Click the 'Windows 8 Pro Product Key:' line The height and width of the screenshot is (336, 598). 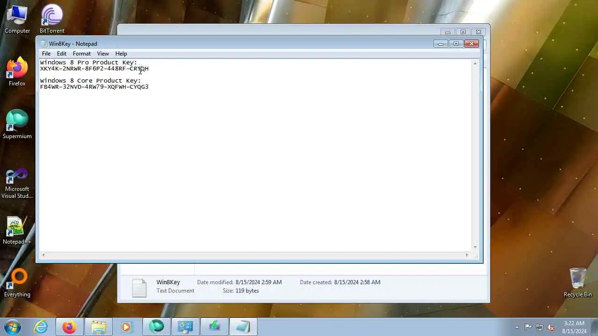(x=89, y=63)
